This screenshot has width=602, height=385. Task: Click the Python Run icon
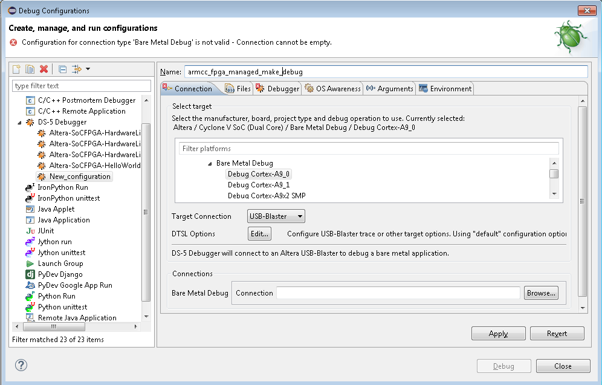coord(30,296)
